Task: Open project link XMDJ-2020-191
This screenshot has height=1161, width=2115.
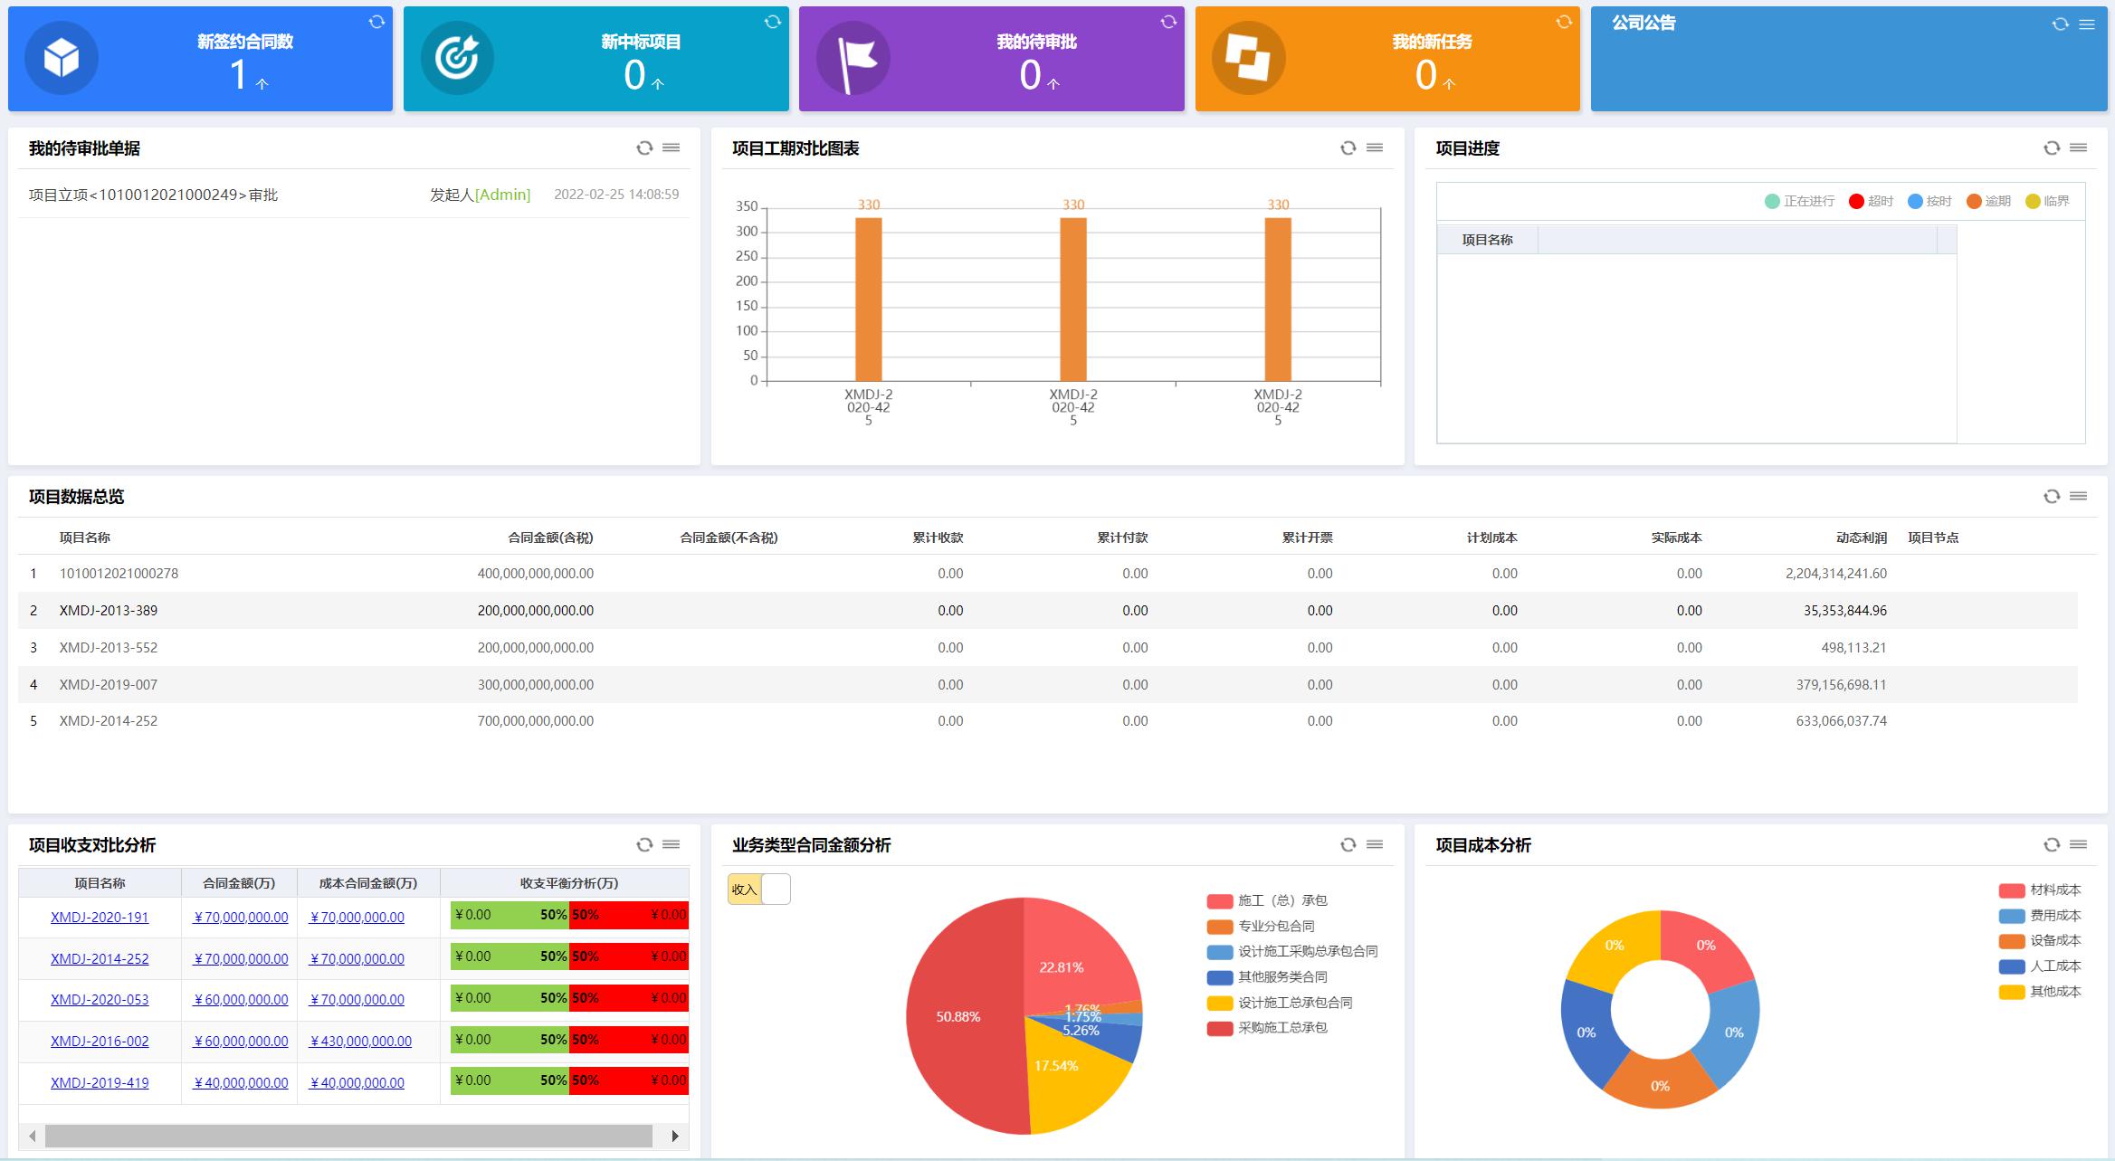Action: click(100, 917)
